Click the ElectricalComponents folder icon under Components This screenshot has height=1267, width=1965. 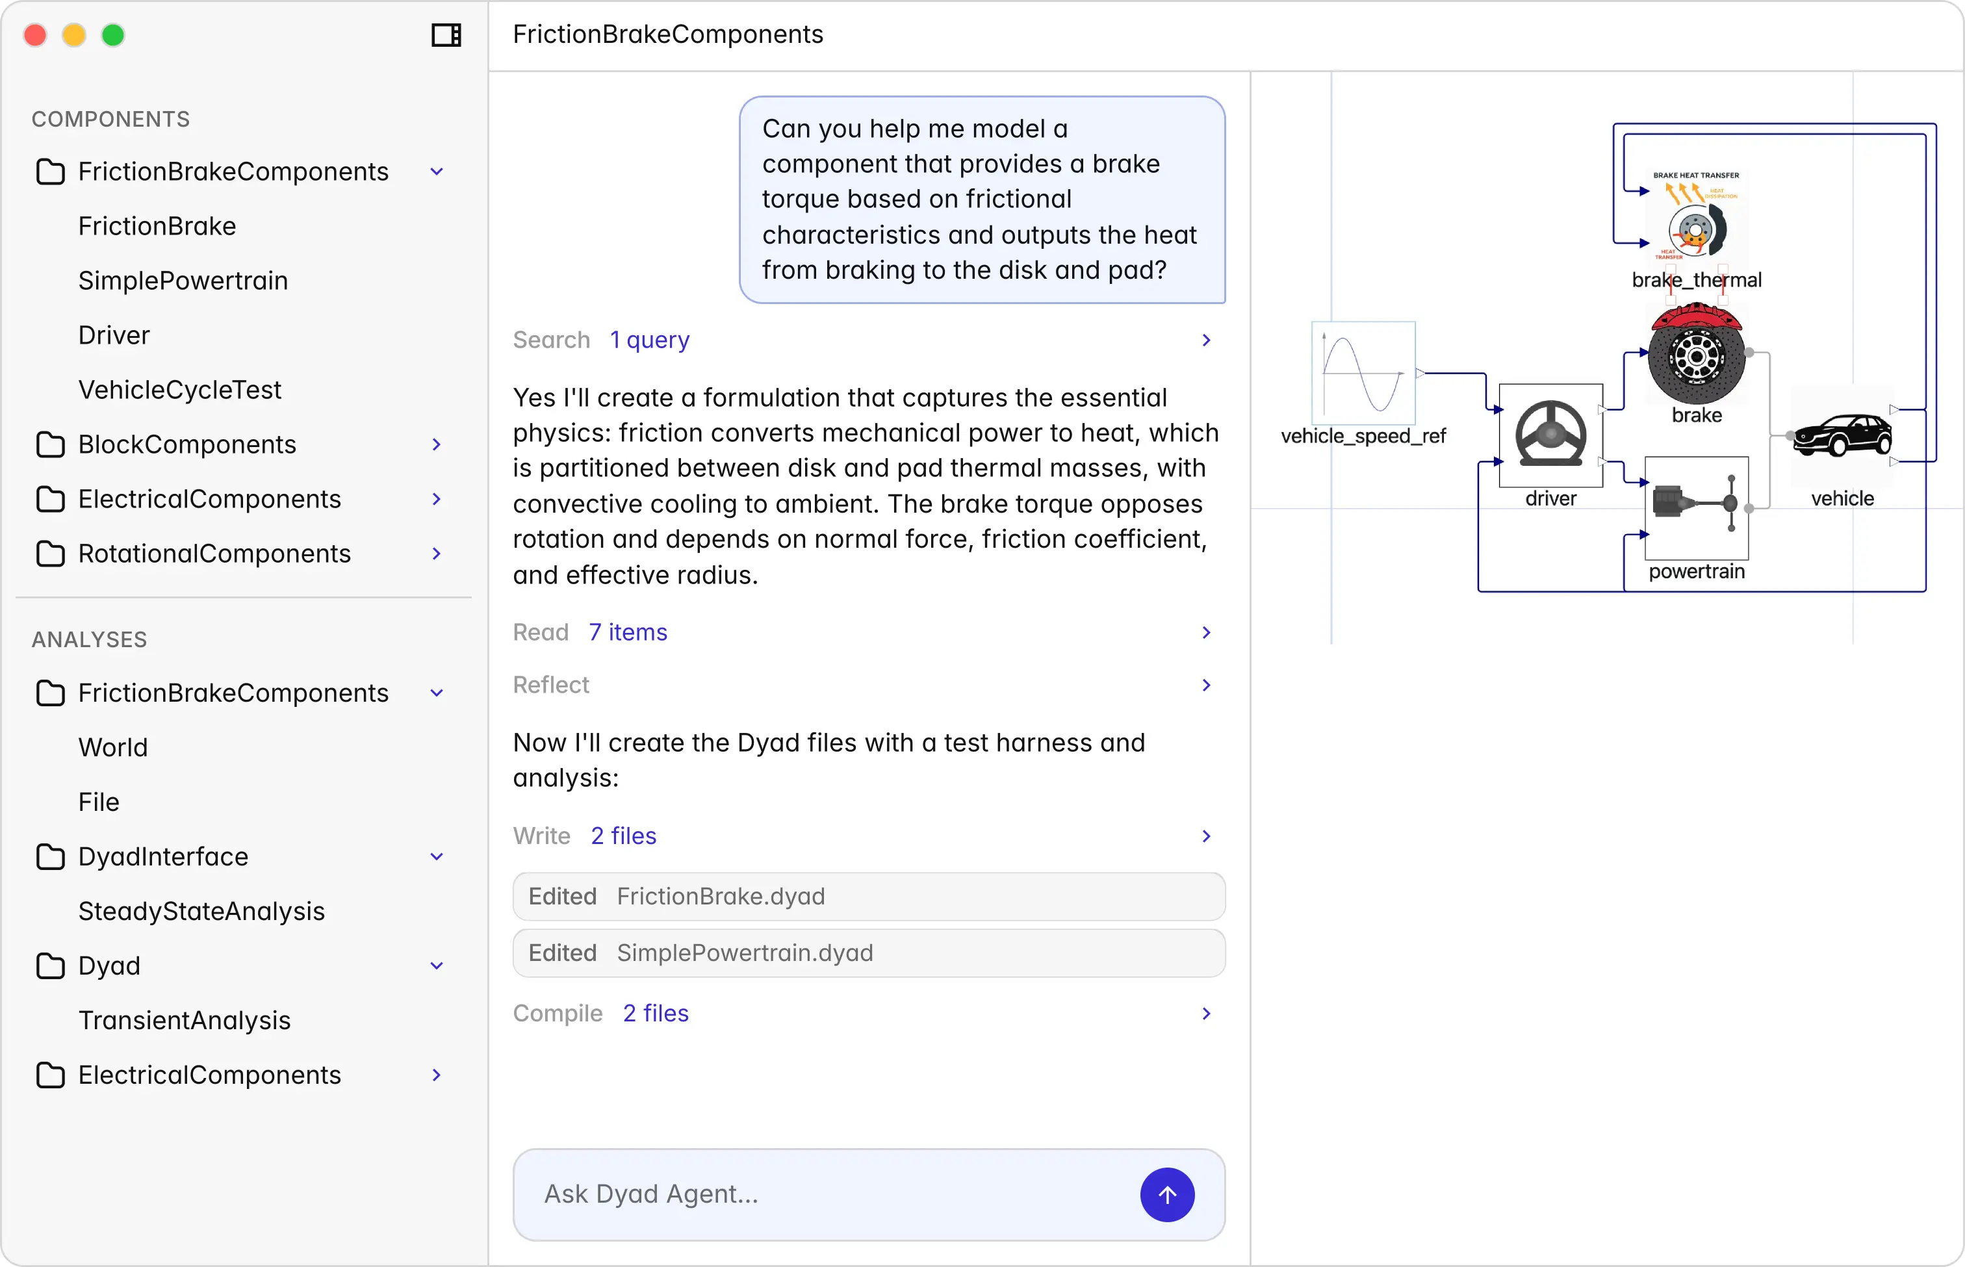50,498
